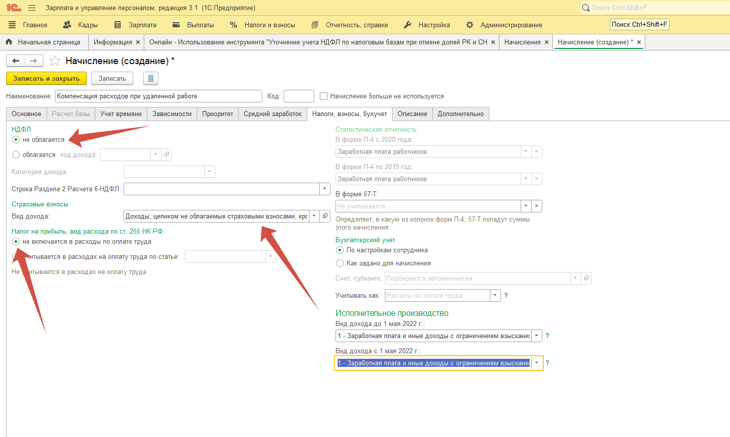Add page to favorites with star icon
Screen dimensions: 730x437
[55, 61]
